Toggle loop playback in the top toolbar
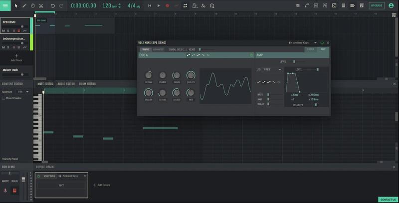Viewport: 399px width, 203px height. (x=185, y=5)
